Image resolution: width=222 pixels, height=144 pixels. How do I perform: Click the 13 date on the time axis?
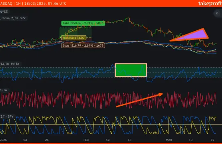[x=25, y=140]
